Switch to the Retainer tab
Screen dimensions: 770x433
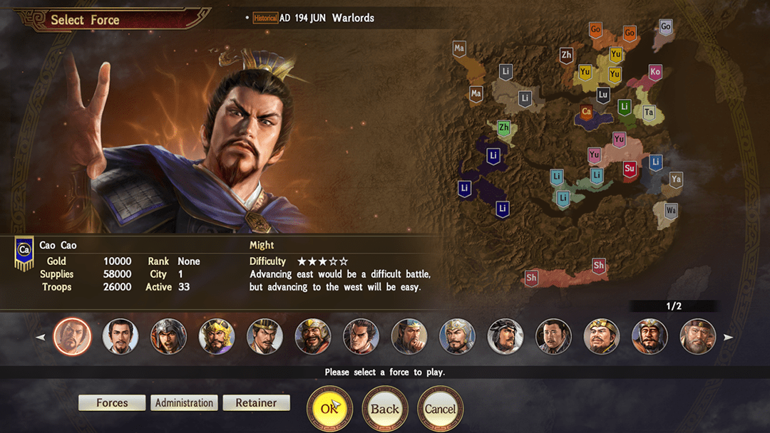(257, 402)
